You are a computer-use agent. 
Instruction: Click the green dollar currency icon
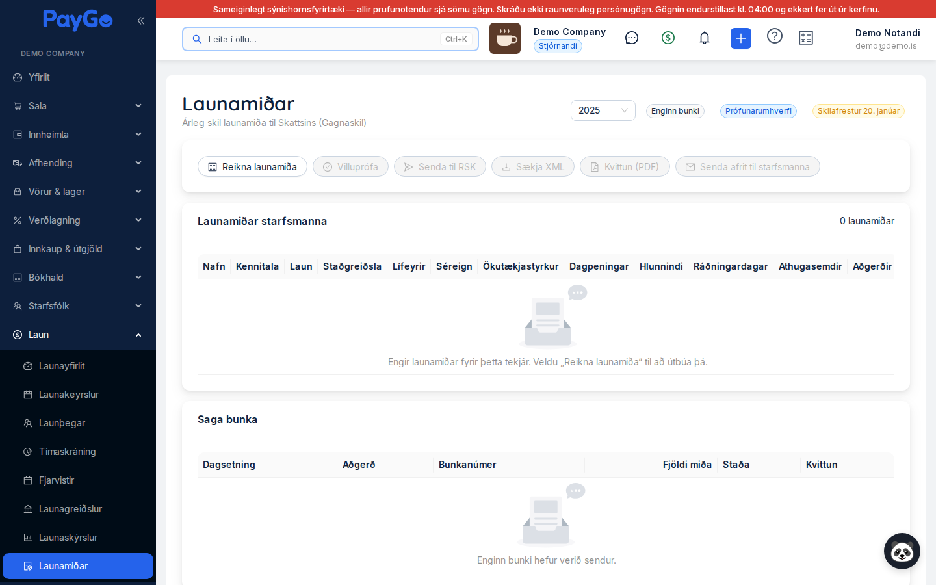pos(668,38)
